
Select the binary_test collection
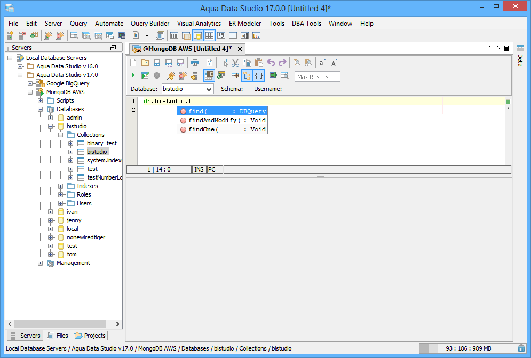click(101, 143)
